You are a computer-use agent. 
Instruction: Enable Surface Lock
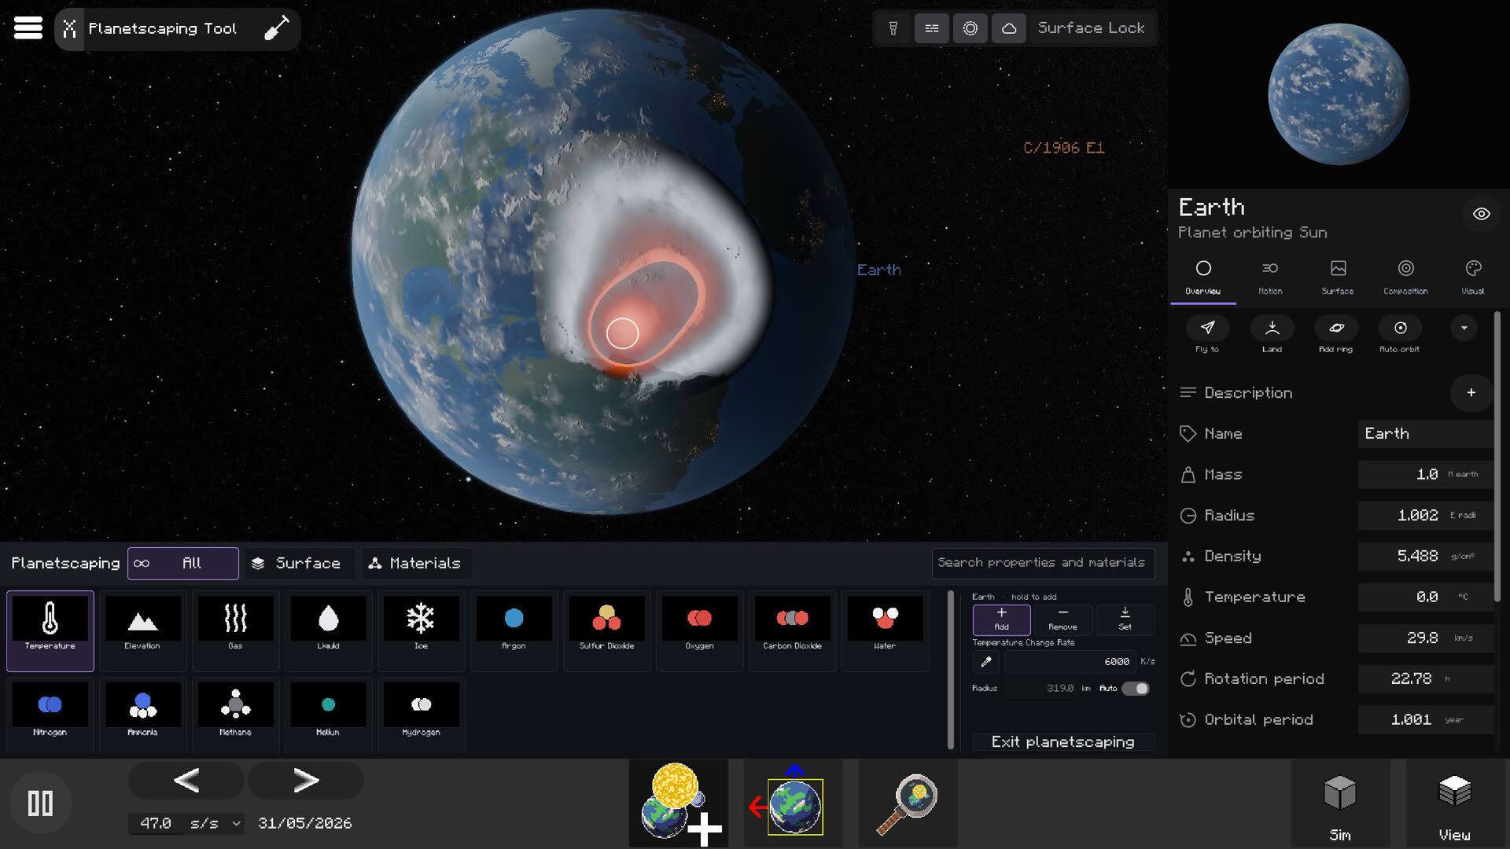point(1091,28)
